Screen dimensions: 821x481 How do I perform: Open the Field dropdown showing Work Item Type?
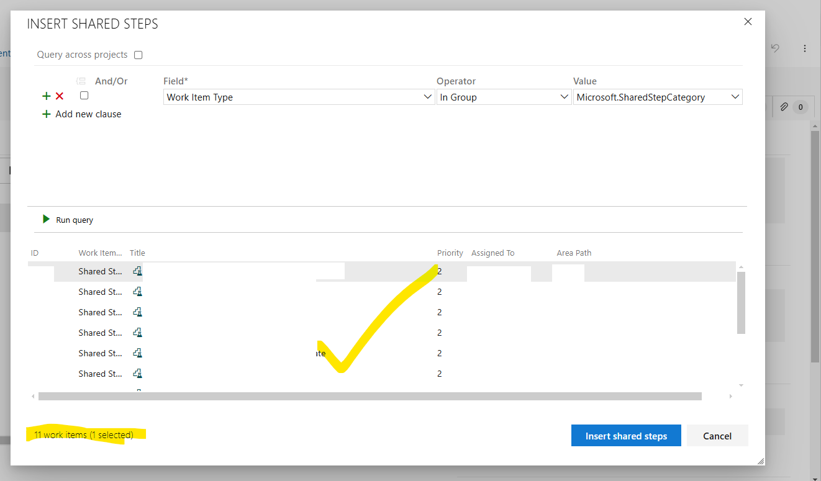(x=299, y=97)
